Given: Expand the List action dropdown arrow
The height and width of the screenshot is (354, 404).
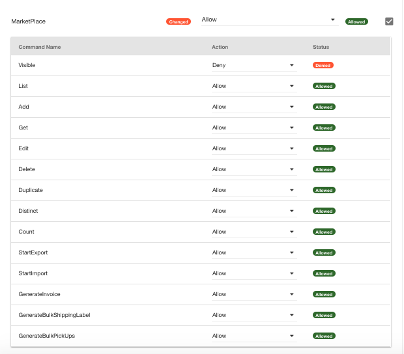Looking at the screenshot, I should tap(292, 86).
